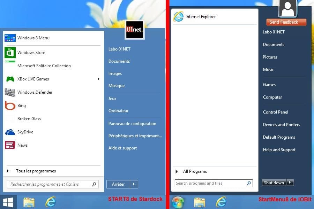
Task: Open the SkyDrive cloud icon
Action: (x=10, y=132)
